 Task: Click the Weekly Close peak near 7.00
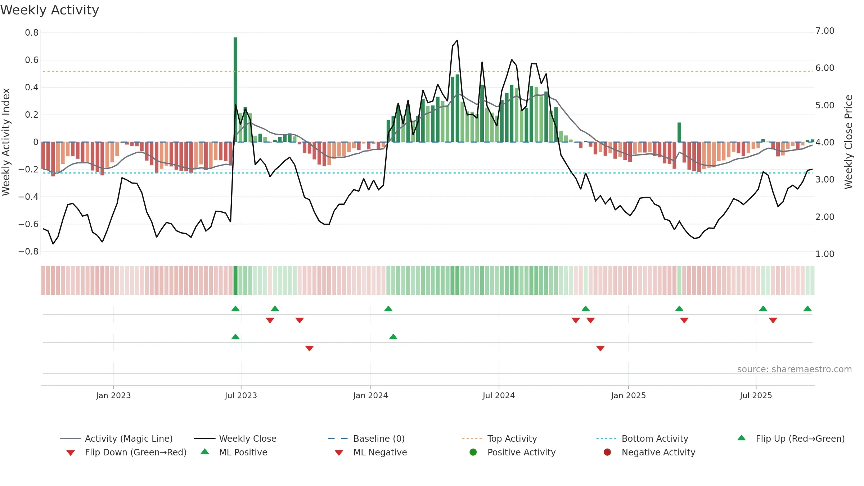(x=457, y=40)
